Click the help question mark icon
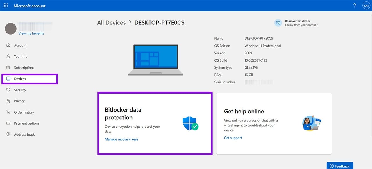 click(355, 6)
